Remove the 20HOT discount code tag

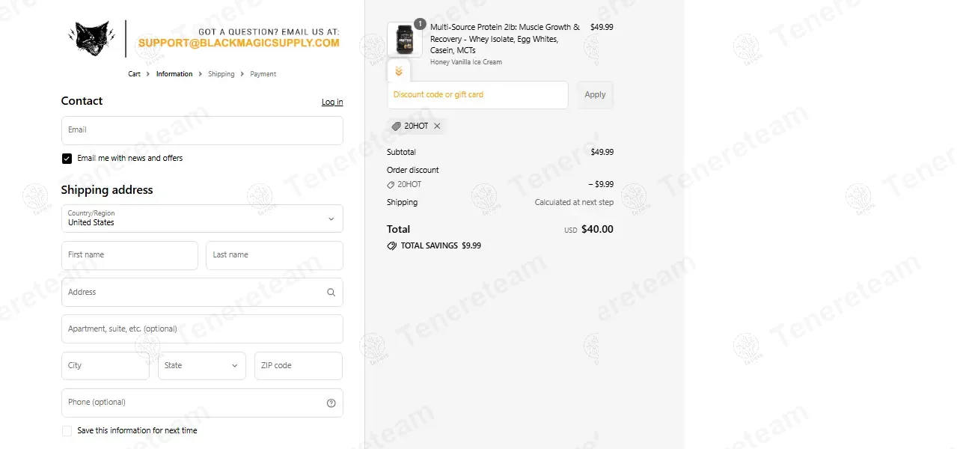coord(437,126)
